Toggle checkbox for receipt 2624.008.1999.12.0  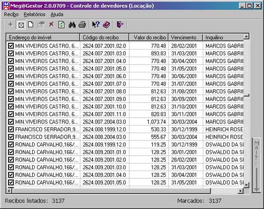pos(11,129)
